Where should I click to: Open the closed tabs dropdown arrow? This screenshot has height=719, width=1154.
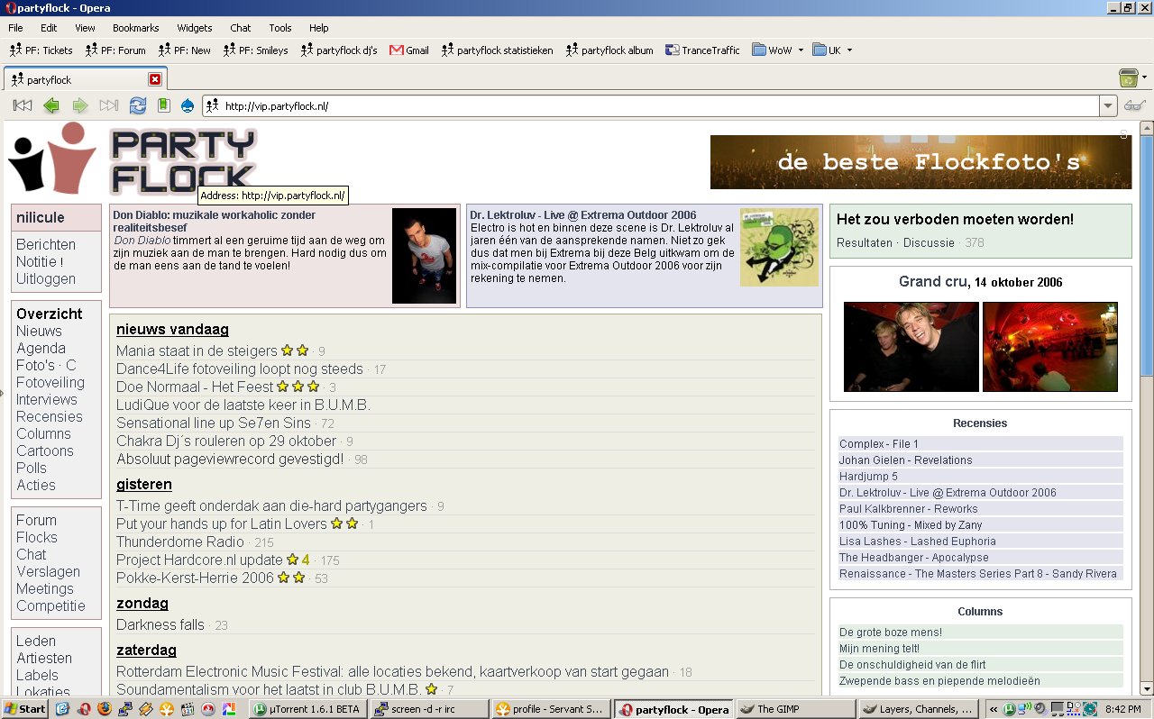click(x=1145, y=78)
